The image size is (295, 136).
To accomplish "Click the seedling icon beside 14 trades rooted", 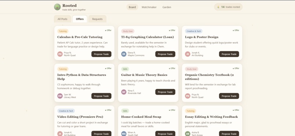I will pyautogui.click(x=218, y=7).
